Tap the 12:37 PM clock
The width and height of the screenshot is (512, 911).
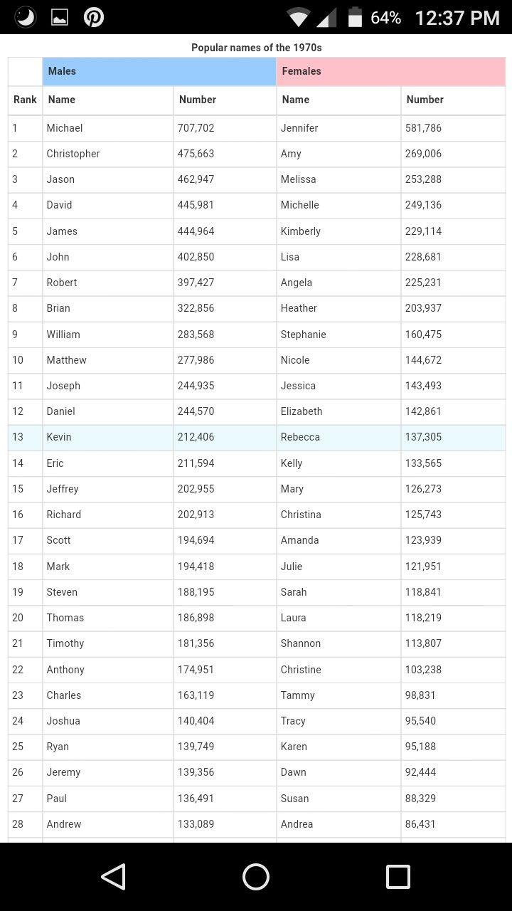coord(457,18)
